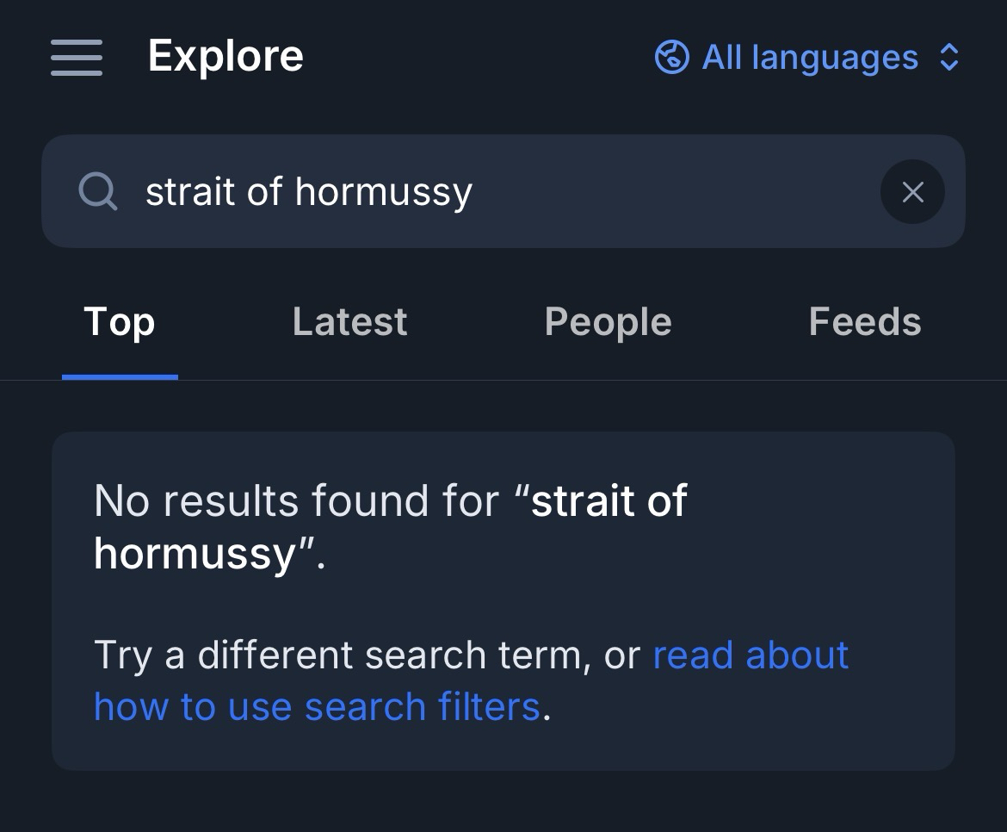Click into the search text field
The width and height of the screenshot is (1007, 832).
point(516,191)
